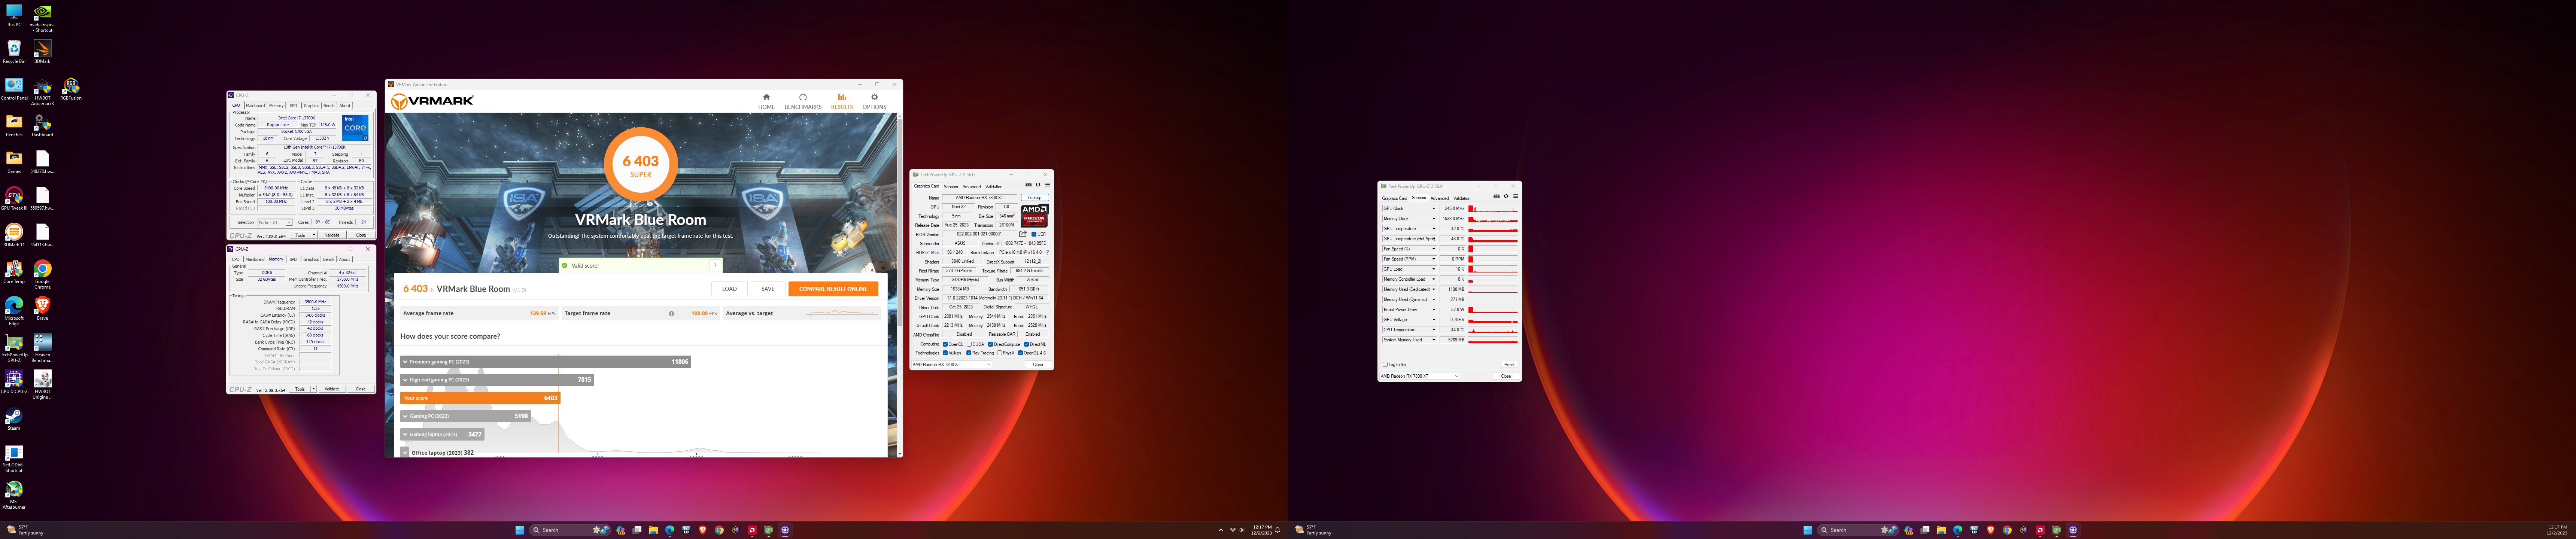Open the Recycle Bin desktop icon

point(14,51)
